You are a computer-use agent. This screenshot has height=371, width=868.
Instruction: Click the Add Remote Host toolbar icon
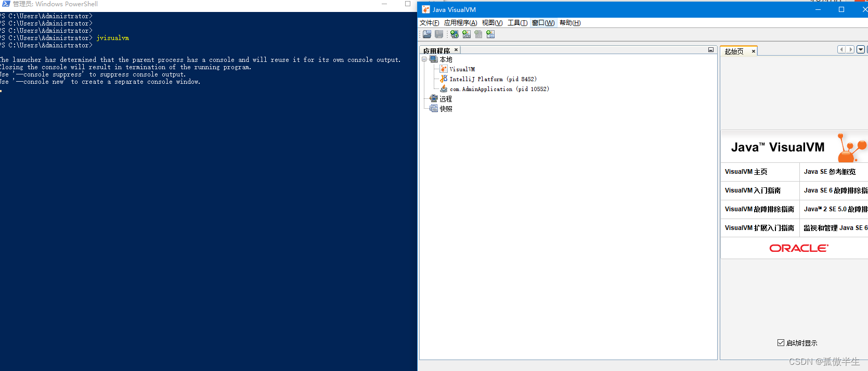(455, 34)
